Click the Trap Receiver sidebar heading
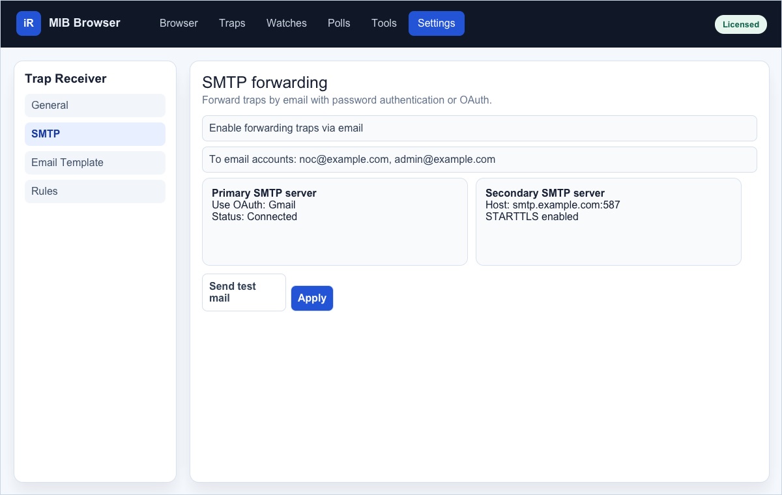The height and width of the screenshot is (495, 782). (x=66, y=79)
